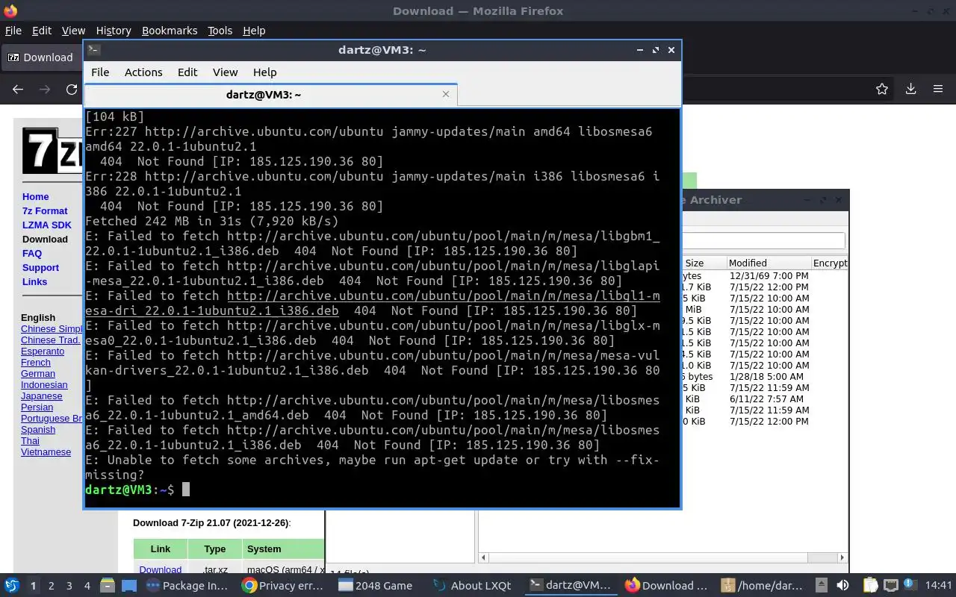Open Firefox File menu
Screen dimensions: 956x597
pos(13,31)
